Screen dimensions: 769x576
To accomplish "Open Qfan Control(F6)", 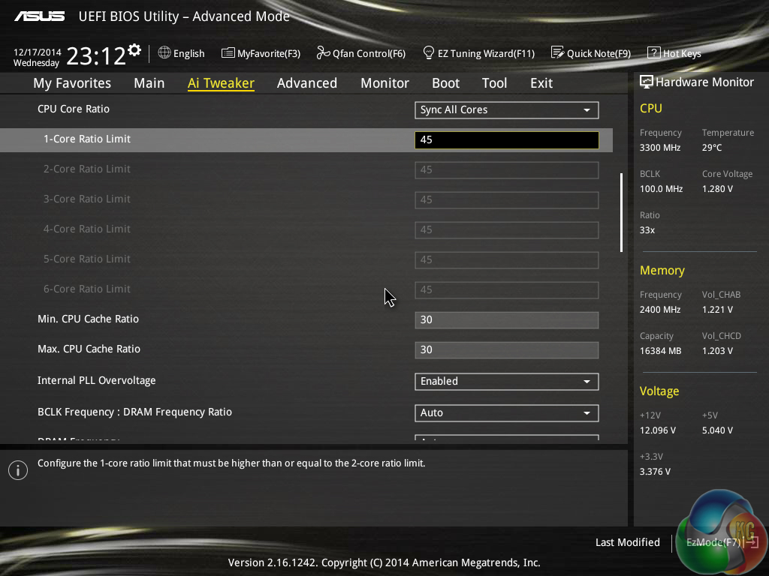I will pyautogui.click(x=361, y=53).
